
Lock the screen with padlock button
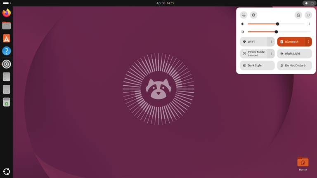pyautogui.click(x=298, y=15)
